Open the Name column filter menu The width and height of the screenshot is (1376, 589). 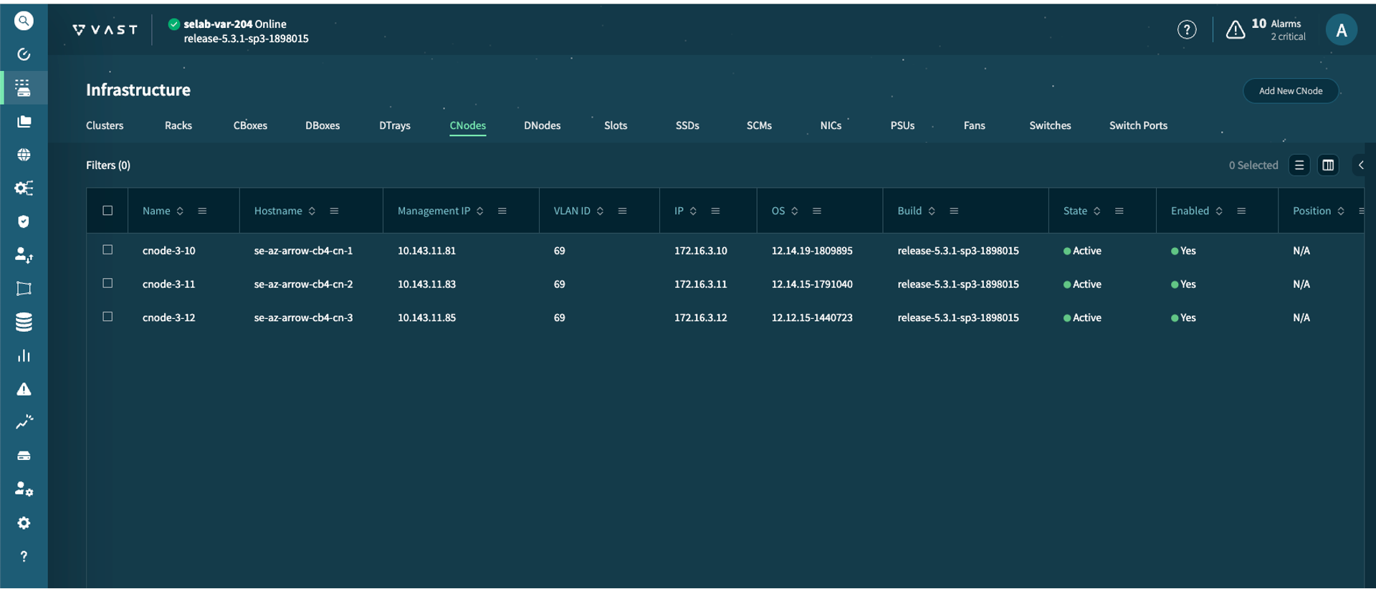pyautogui.click(x=202, y=211)
